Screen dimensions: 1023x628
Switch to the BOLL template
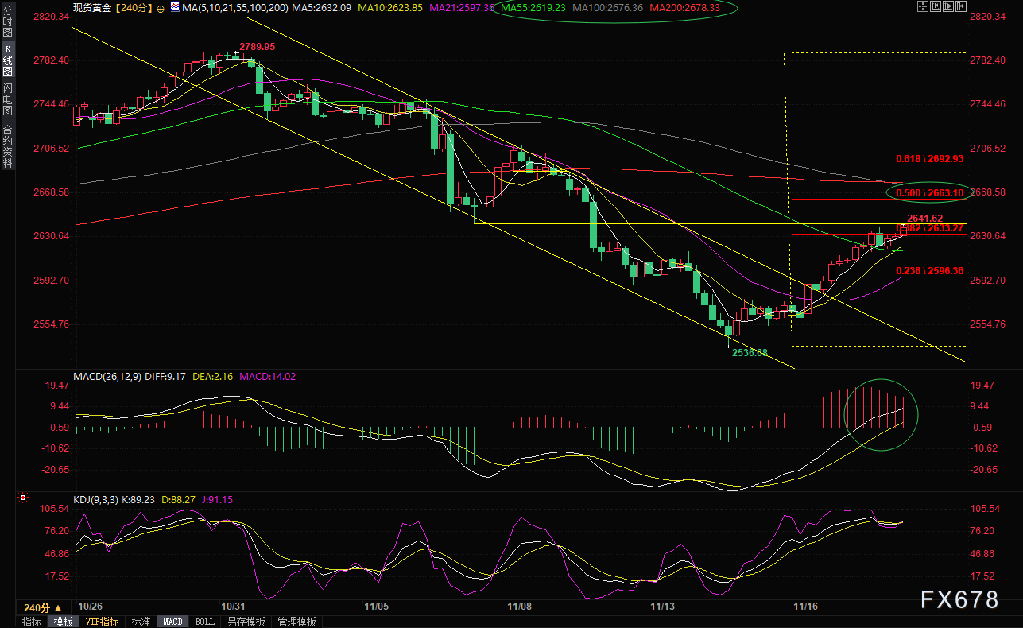point(204,622)
